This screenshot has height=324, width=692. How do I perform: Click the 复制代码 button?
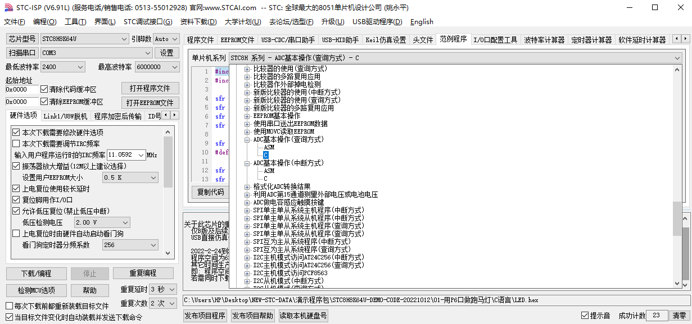(210, 191)
